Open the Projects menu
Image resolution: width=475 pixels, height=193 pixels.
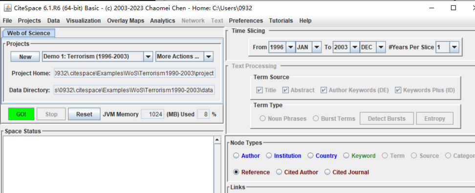(x=29, y=21)
